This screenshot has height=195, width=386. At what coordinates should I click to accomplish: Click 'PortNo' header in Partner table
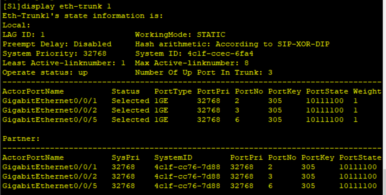point(282,158)
